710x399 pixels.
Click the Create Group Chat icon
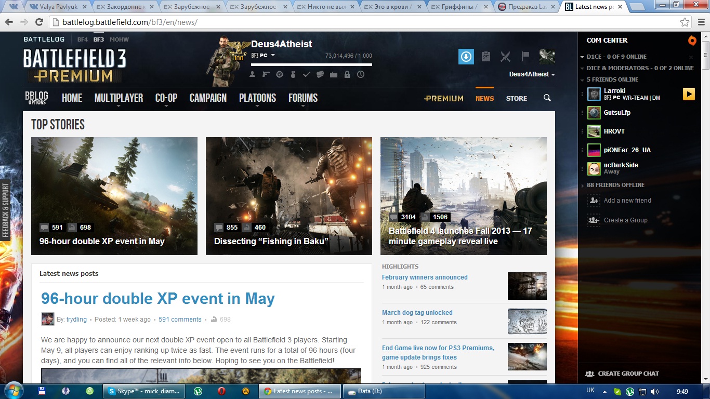(x=589, y=374)
